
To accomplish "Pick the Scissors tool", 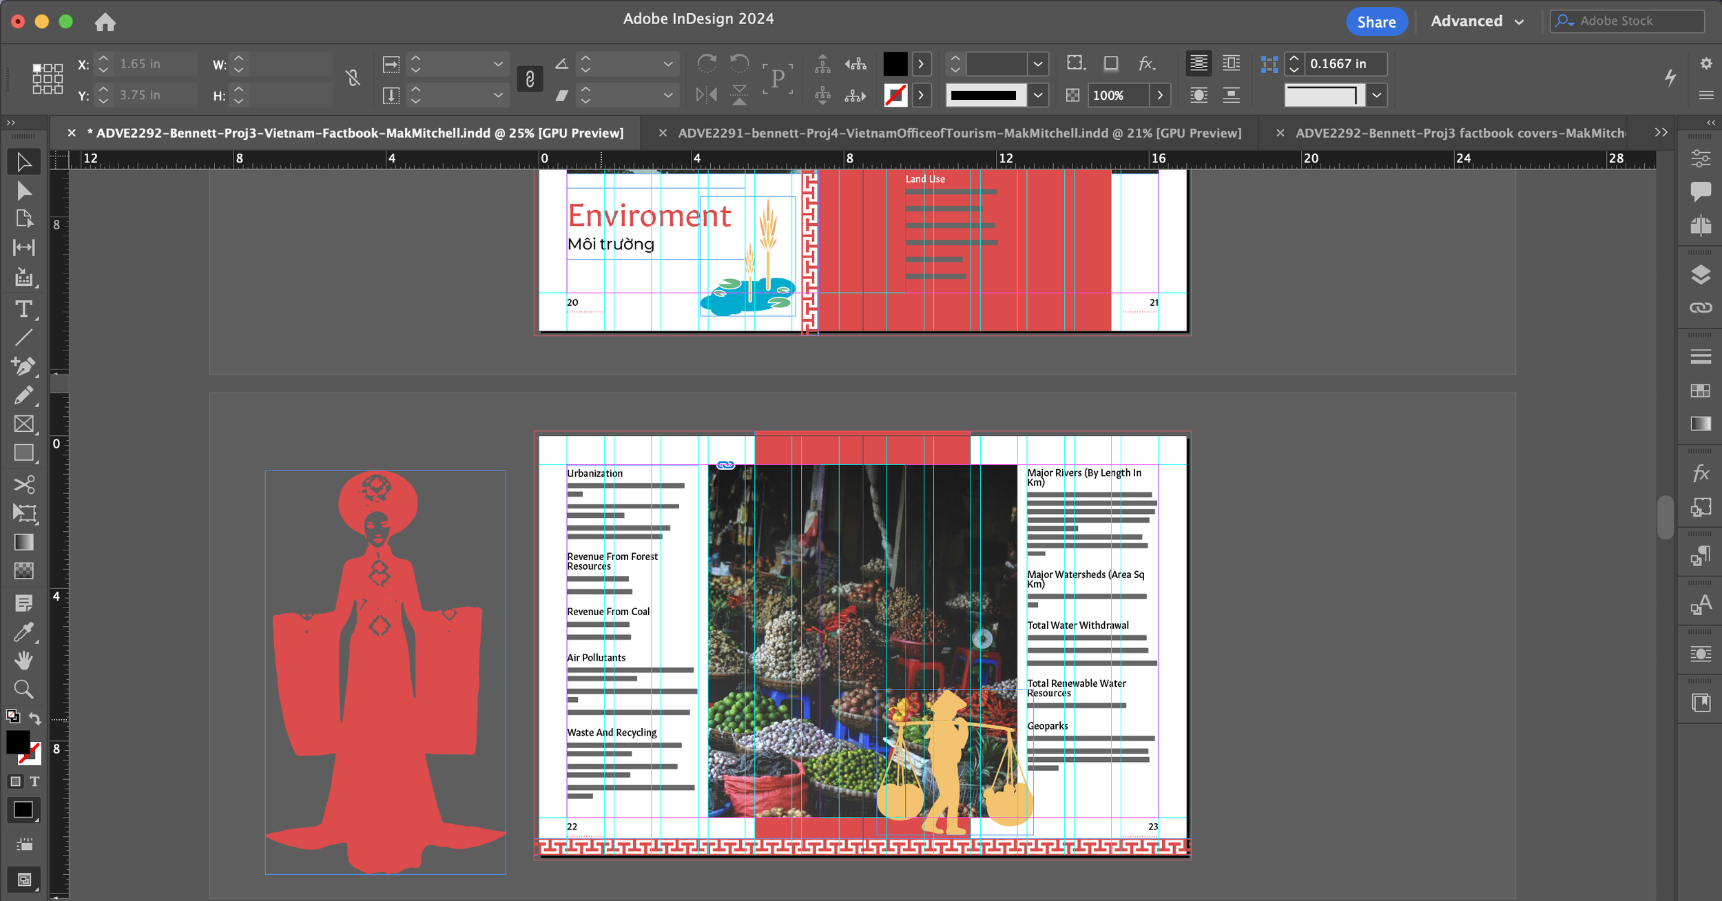I will point(23,484).
